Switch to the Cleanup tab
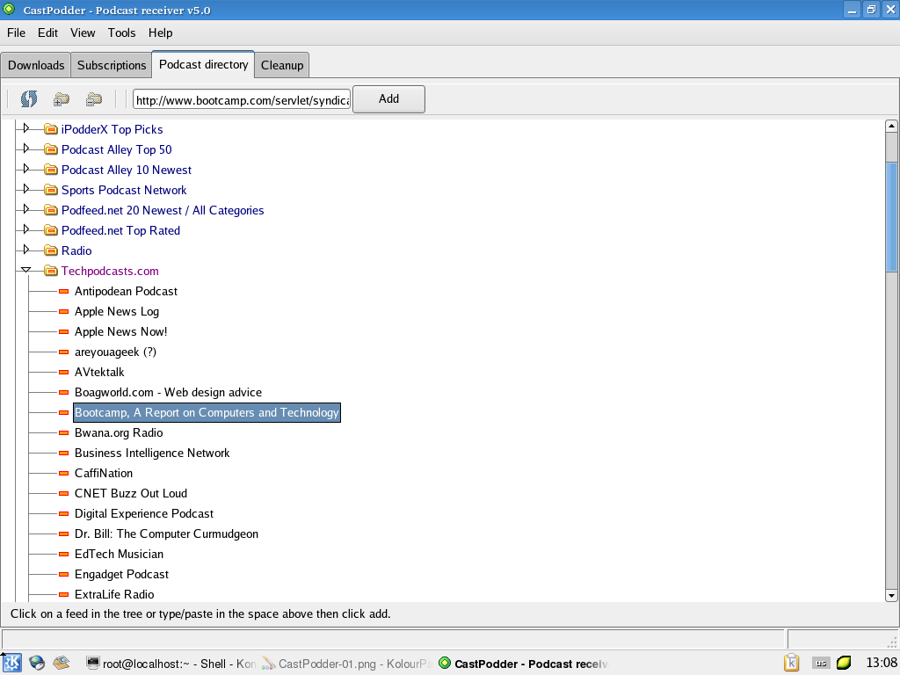This screenshot has height=675, width=900. point(282,65)
